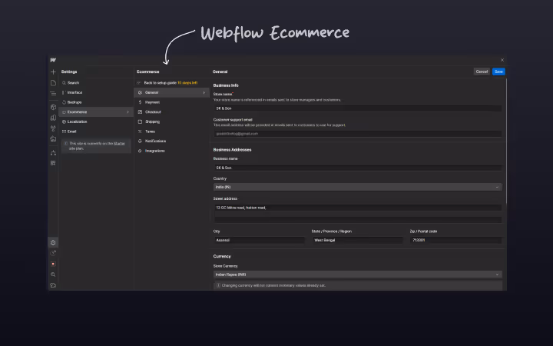
Task: Select Ecommerce settings item
Action: (96, 112)
